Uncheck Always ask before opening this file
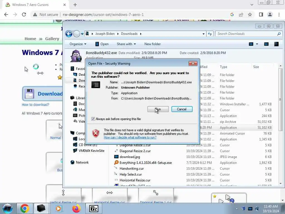Image resolution: width=285 pixels, height=214 pixels. 93,119
